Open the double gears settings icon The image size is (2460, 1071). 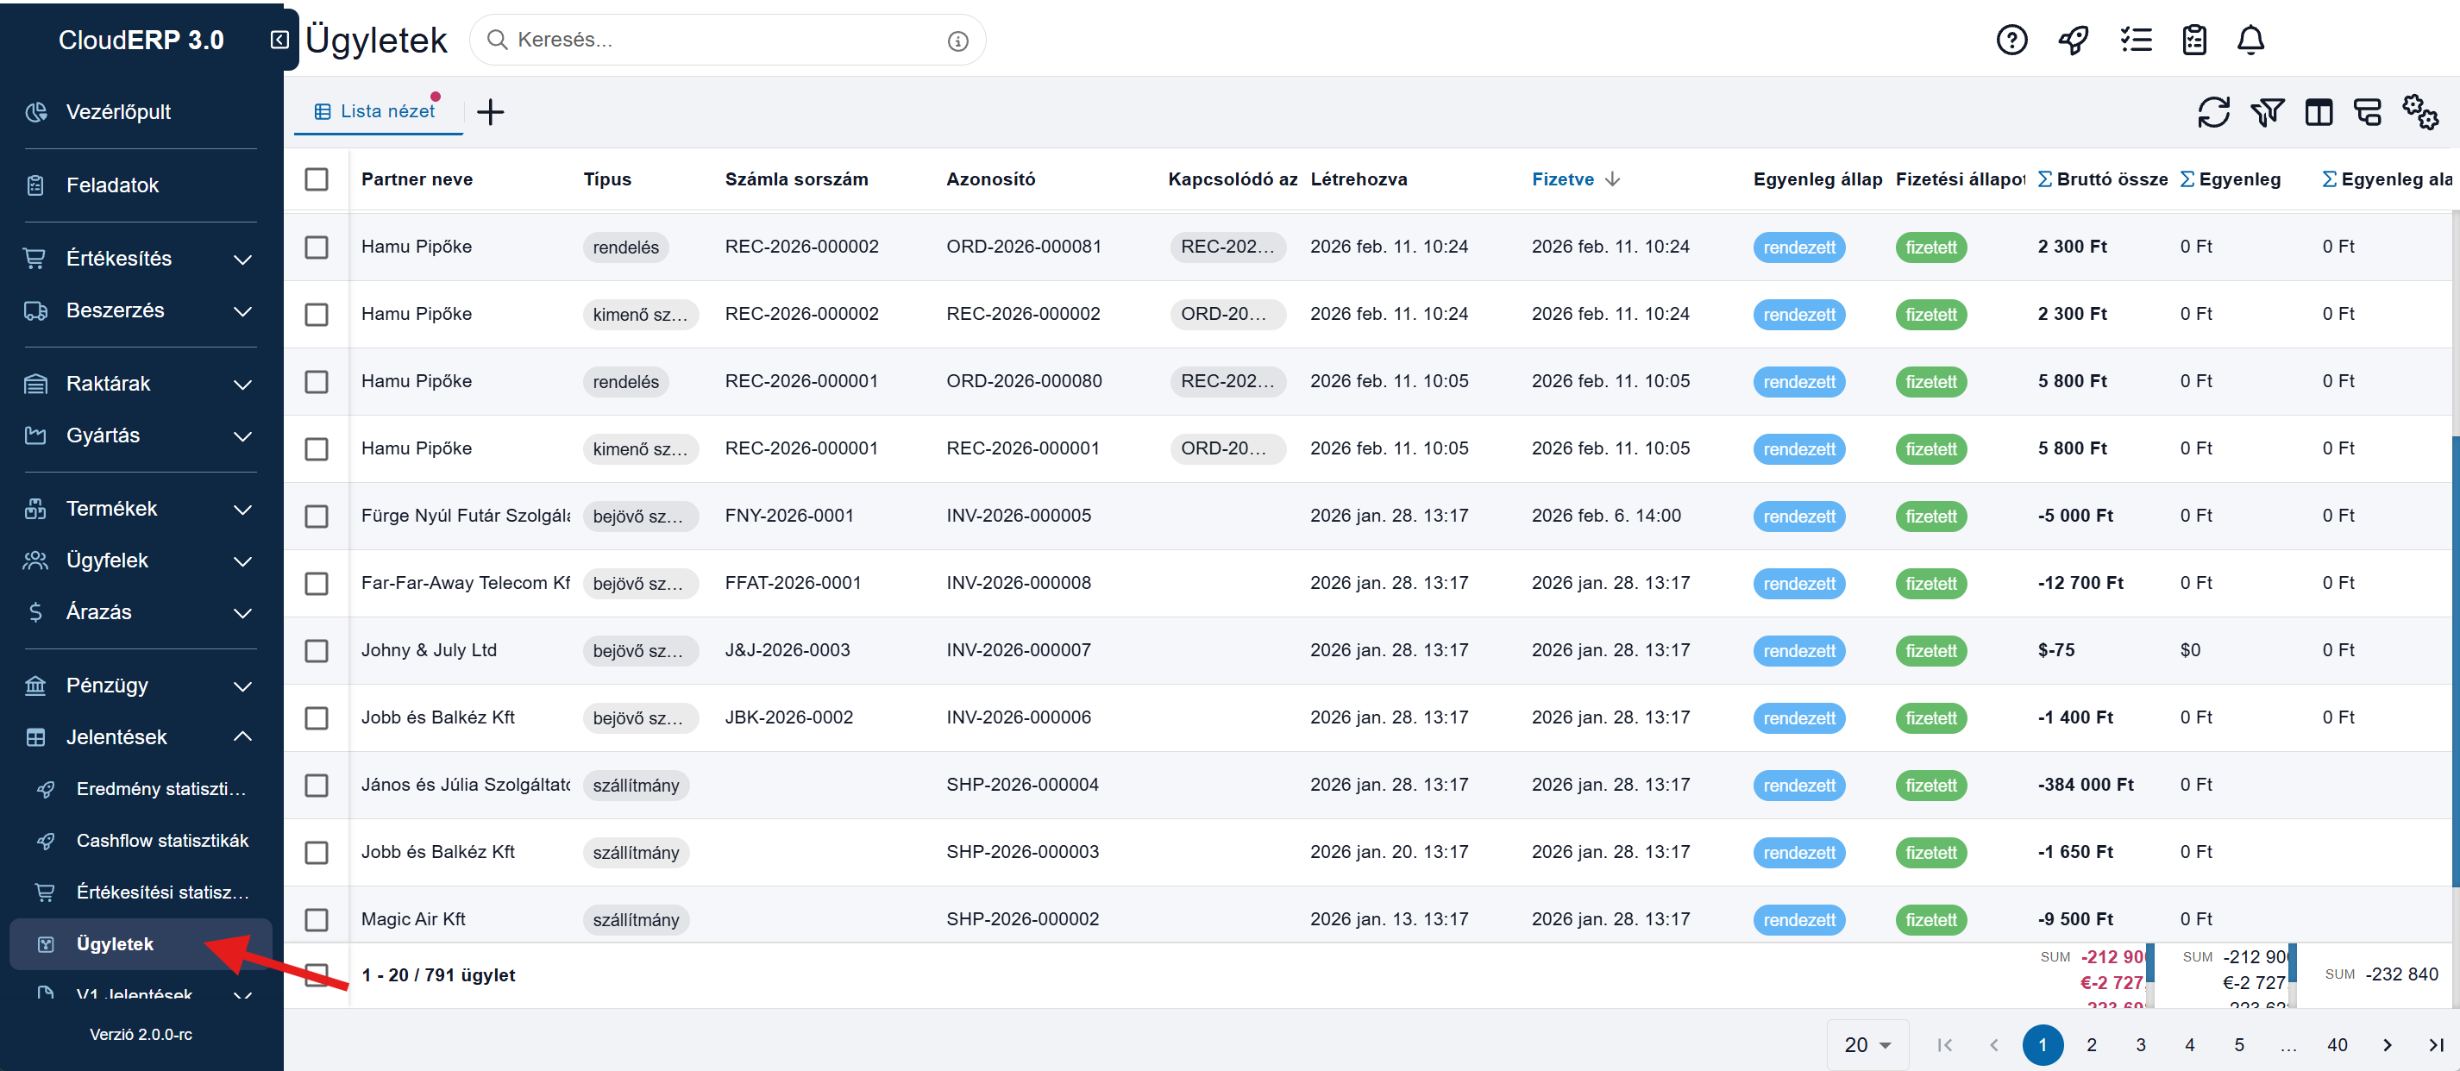coord(2420,113)
